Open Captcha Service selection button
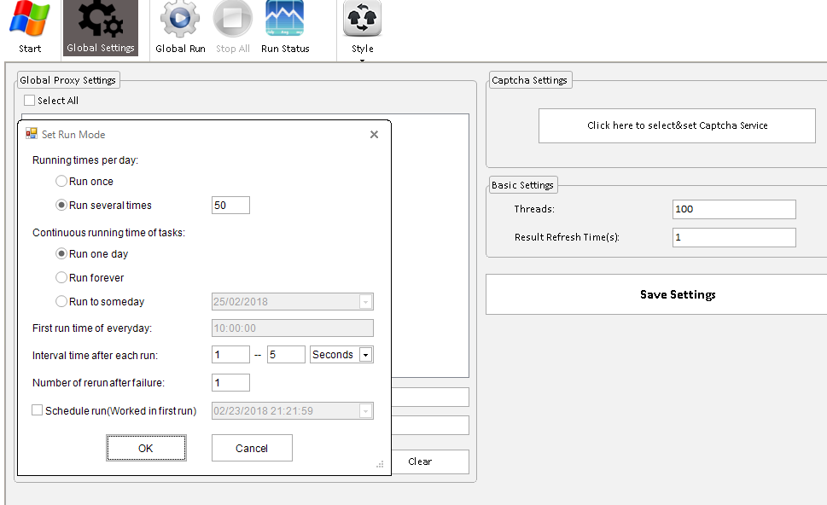 (x=677, y=125)
